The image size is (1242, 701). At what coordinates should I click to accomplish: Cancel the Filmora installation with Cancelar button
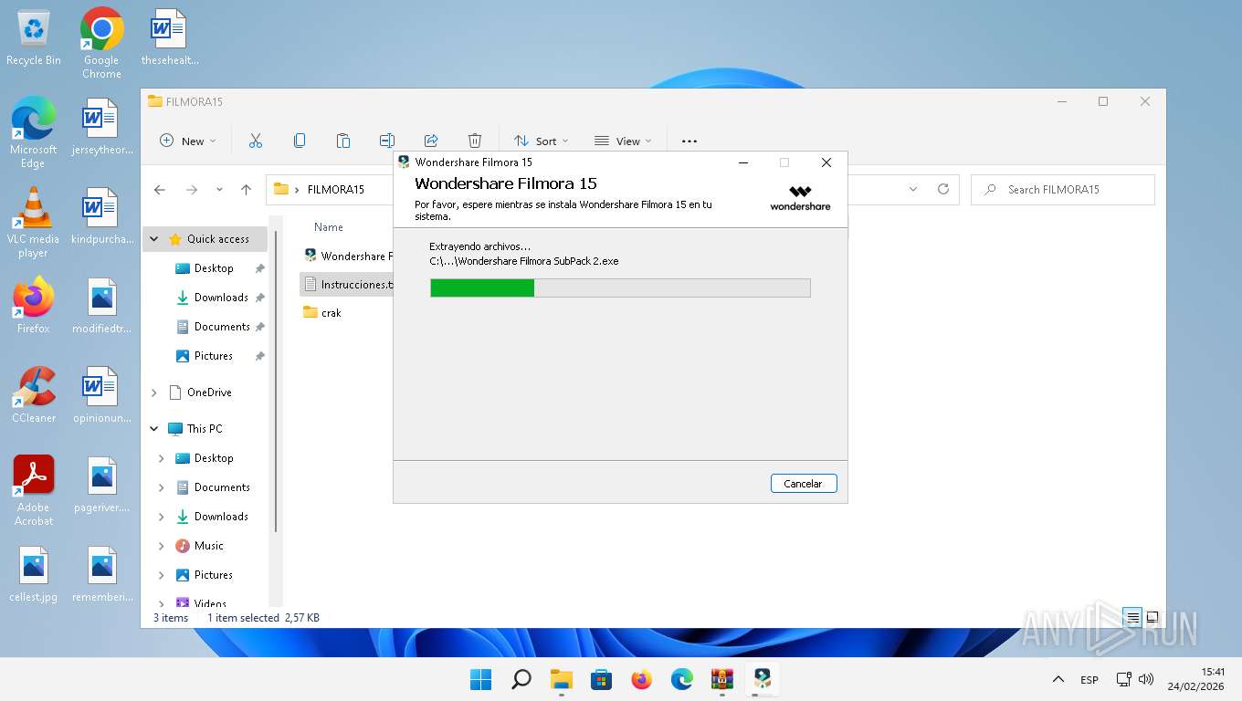[803, 484]
